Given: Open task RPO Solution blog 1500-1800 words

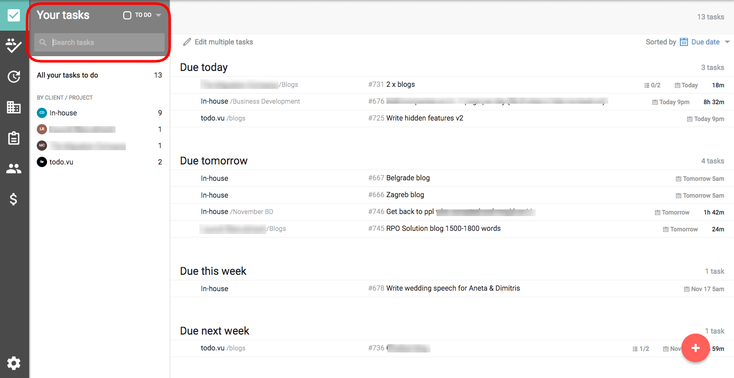Looking at the screenshot, I should tap(443, 228).
